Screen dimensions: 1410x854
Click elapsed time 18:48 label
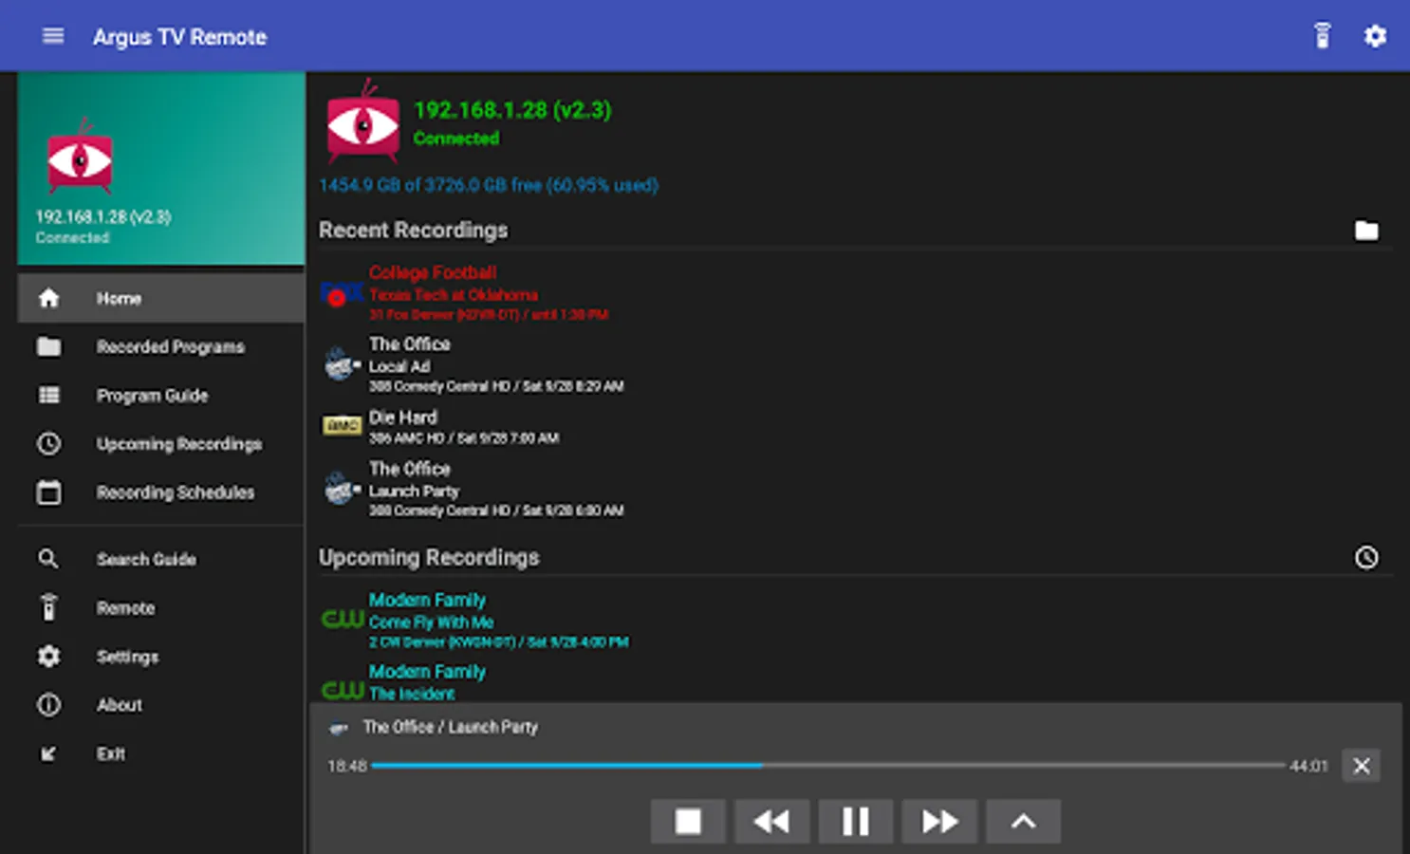pos(346,766)
